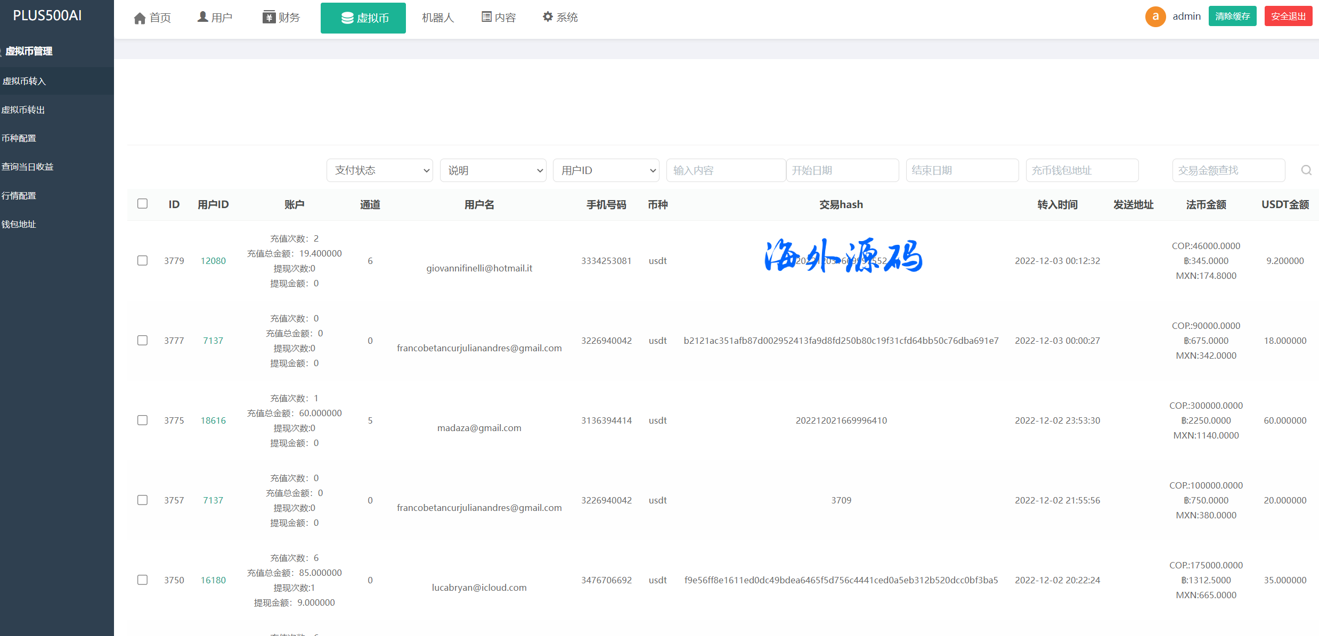
Task: Check the row with ID 3775
Action: point(142,420)
